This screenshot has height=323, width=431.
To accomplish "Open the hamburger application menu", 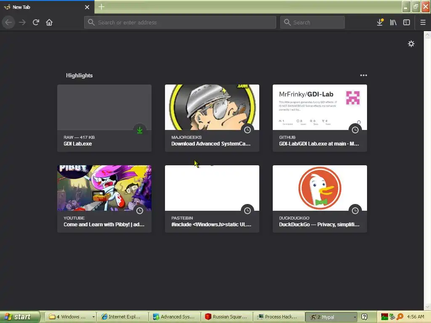I will pos(423,22).
